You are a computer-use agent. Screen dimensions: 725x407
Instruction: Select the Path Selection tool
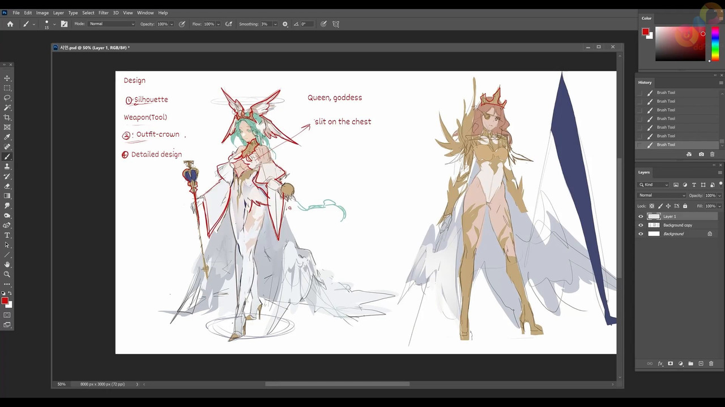click(x=7, y=245)
